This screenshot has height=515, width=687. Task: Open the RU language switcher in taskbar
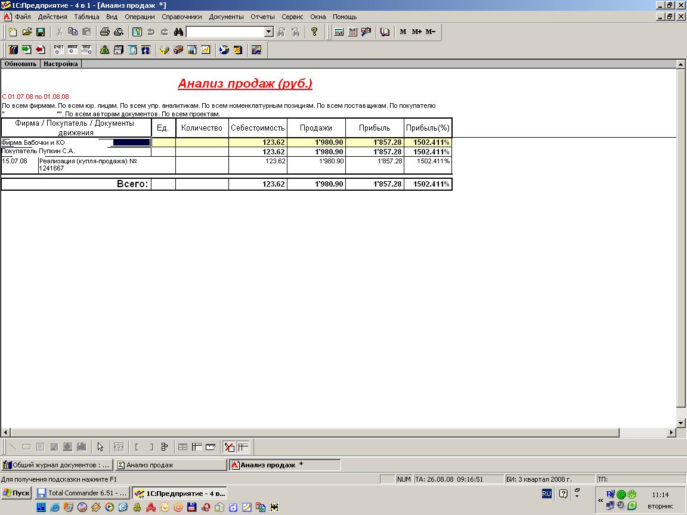546,494
